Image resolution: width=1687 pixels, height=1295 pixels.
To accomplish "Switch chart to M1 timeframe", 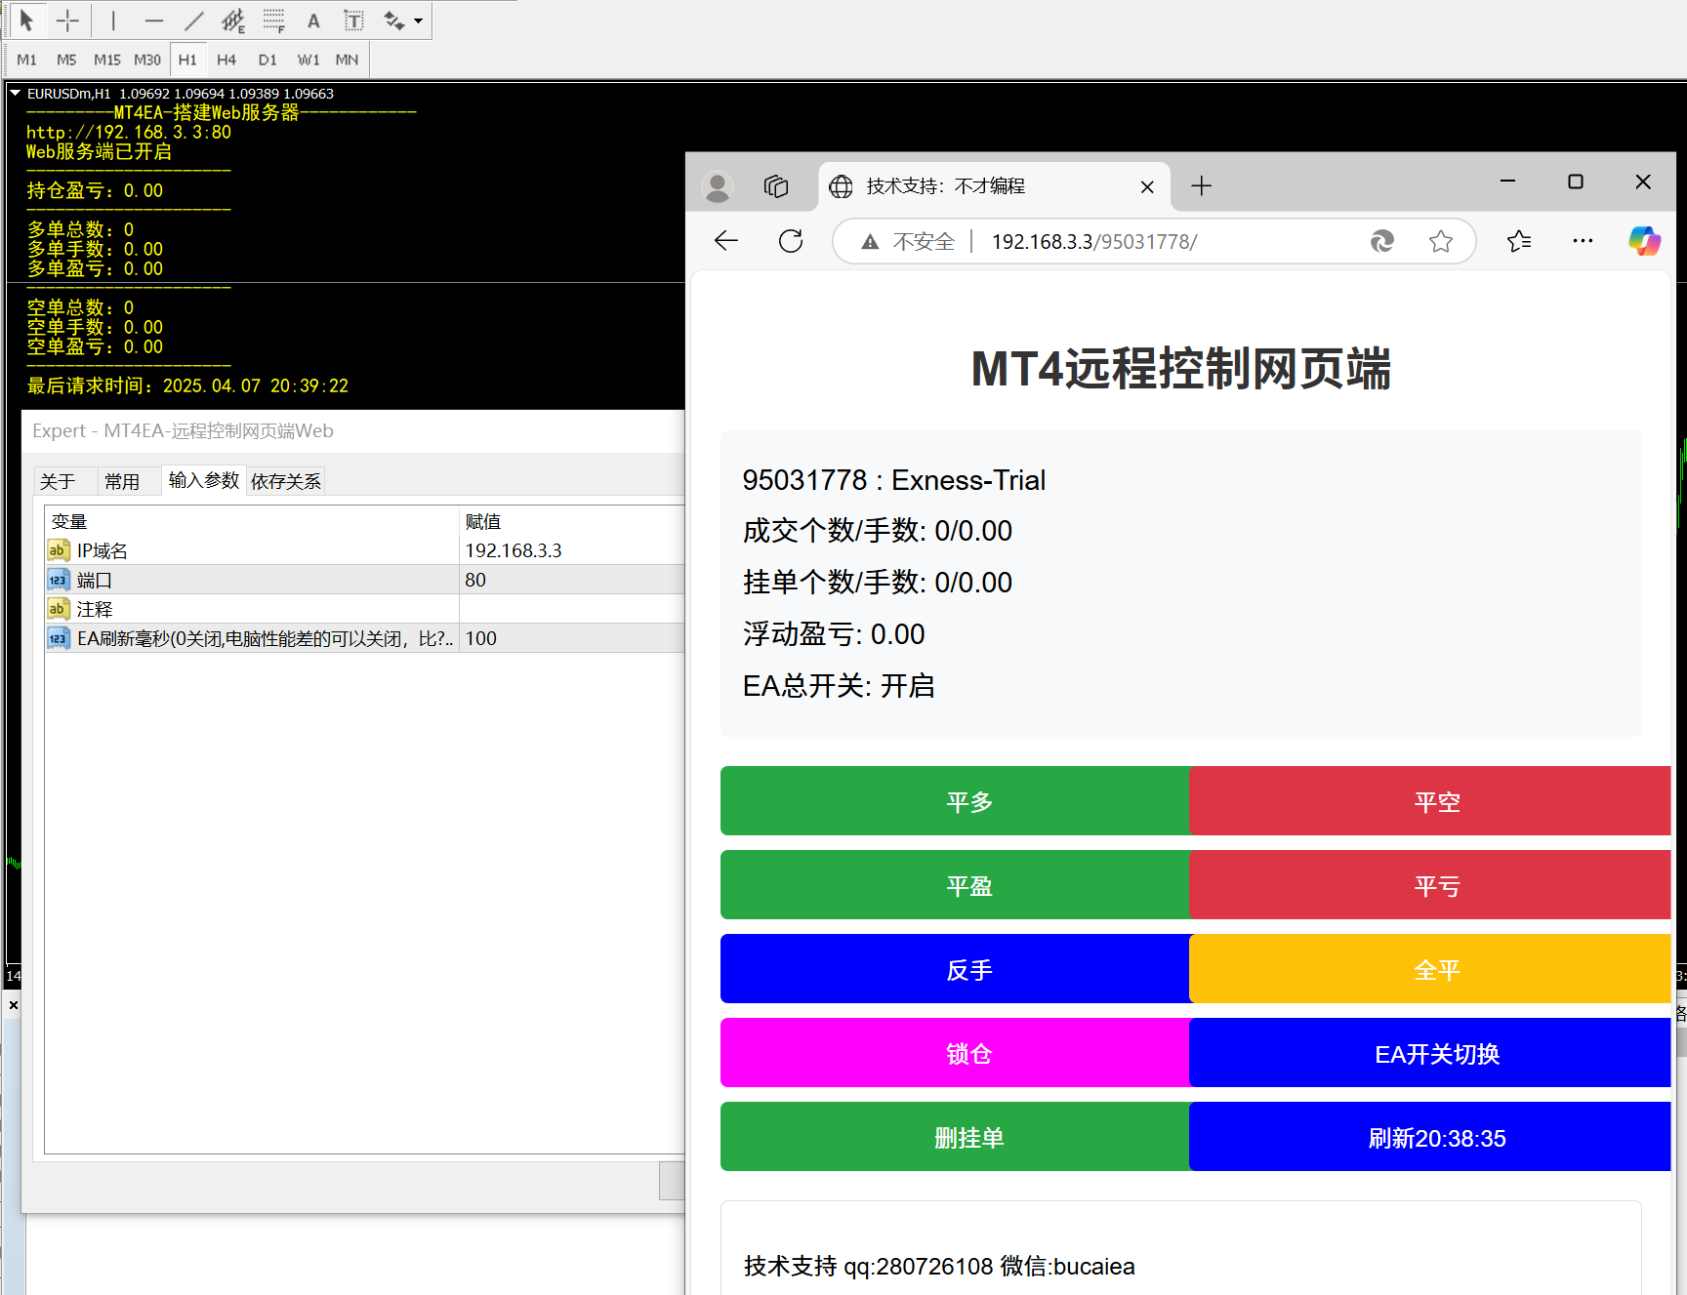I will pos(27,60).
